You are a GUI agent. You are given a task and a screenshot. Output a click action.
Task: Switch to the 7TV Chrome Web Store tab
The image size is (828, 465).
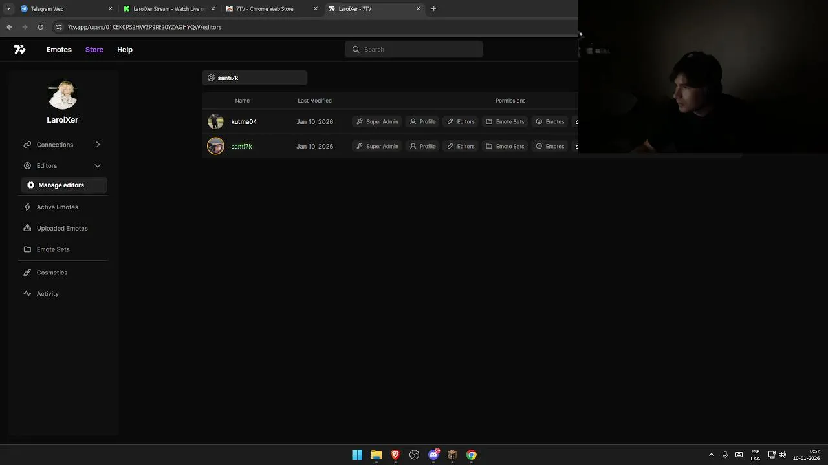pyautogui.click(x=272, y=9)
